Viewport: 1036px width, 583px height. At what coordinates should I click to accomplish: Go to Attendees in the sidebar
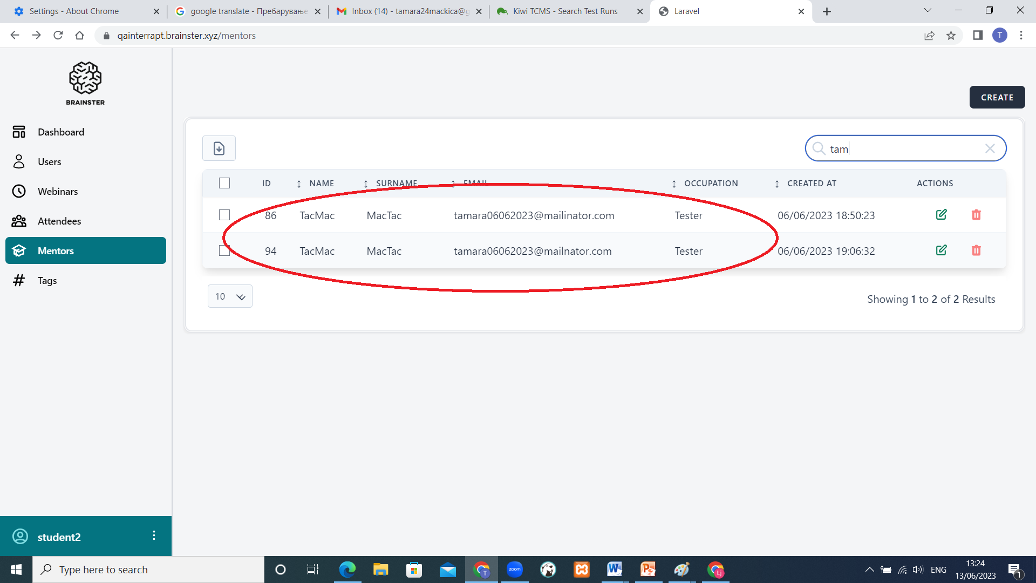click(x=59, y=221)
